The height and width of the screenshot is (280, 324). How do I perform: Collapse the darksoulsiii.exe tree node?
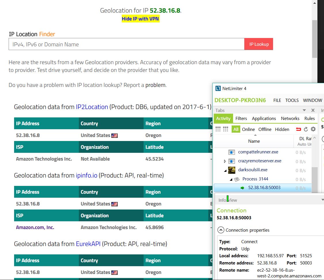click(225, 170)
